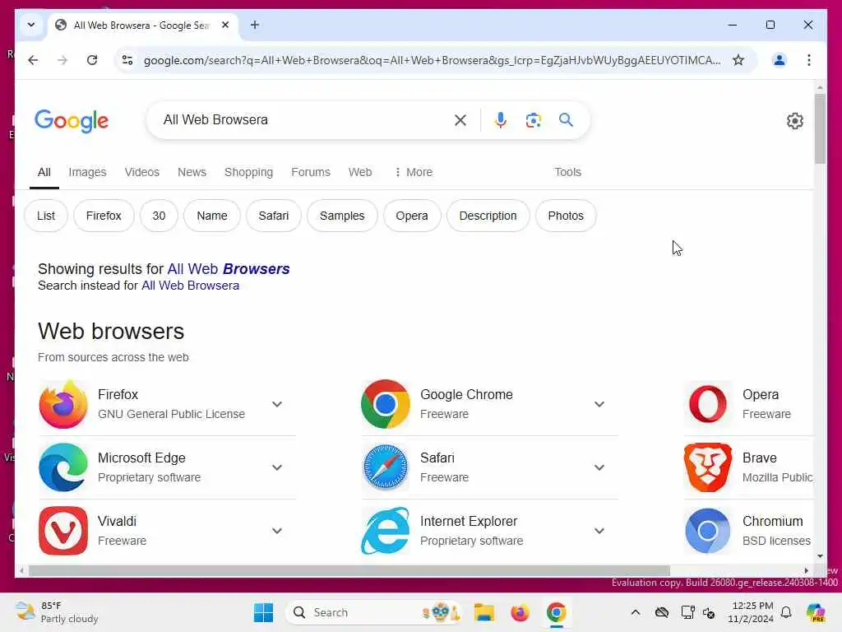Image resolution: width=842 pixels, height=632 pixels.
Task: Click the Firefox logo thumbnail
Action: coord(63,404)
